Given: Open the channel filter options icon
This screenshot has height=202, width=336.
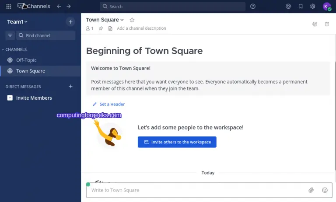Looking at the screenshot, I should coord(10,35).
